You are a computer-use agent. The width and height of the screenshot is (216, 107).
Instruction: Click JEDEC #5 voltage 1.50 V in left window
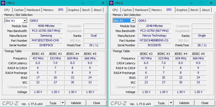click(x=90, y=92)
